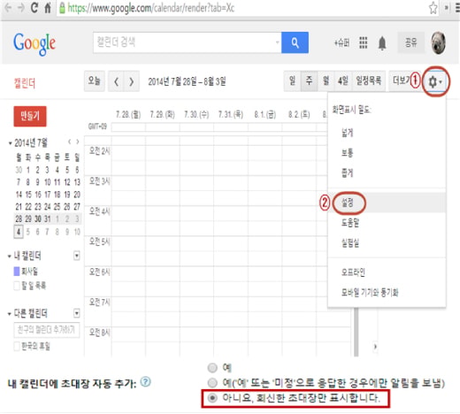This screenshot has height=414, width=460.
Task: Select 아니요, 회신한 초대장만 표시합니다 radio
Action: click(x=212, y=398)
